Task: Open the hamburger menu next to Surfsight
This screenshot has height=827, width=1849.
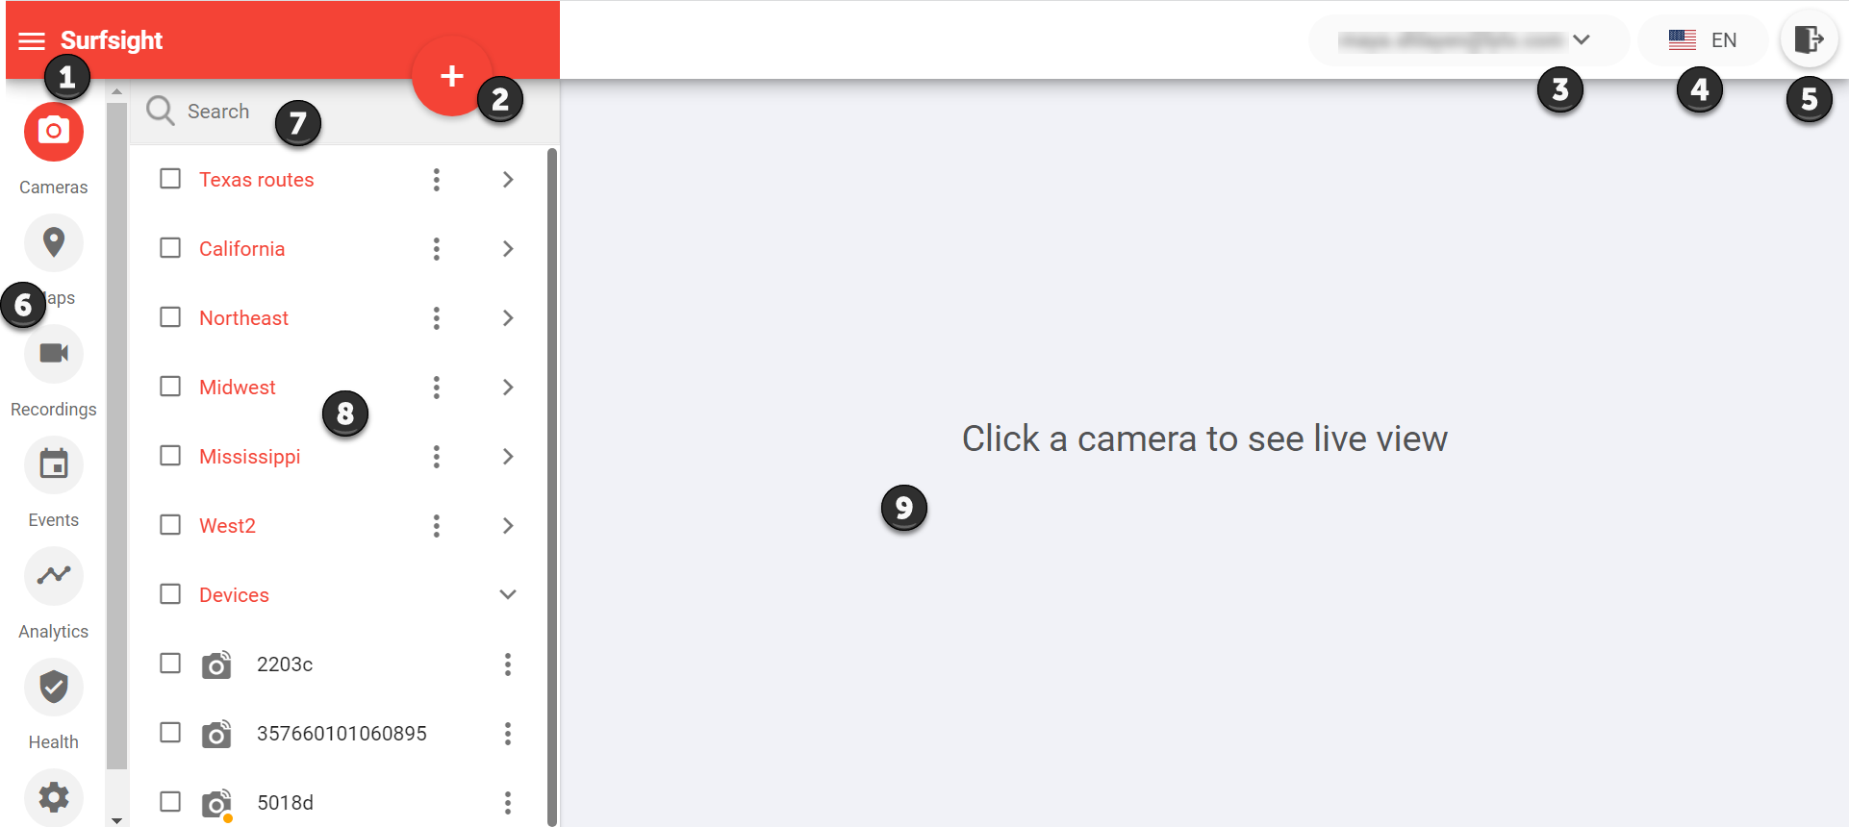Action: point(32,40)
